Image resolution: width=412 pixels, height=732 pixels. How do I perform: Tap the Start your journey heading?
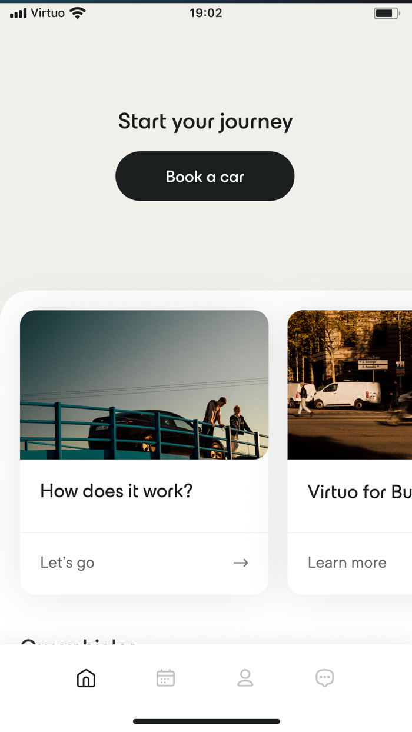(x=205, y=121)
